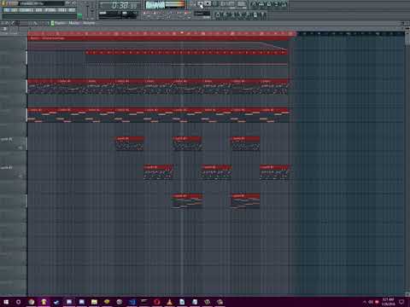Click the oscilloscope and peak meter display
410x307 pixels.
click(165, 5)
